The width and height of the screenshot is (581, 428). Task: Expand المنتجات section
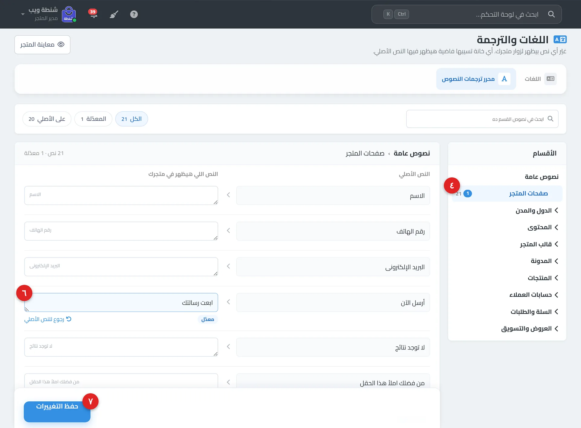[543, 278]
